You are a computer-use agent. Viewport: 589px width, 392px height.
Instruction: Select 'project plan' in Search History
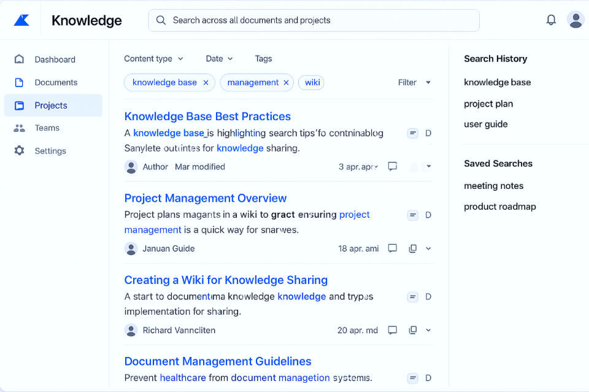point(488,104)
